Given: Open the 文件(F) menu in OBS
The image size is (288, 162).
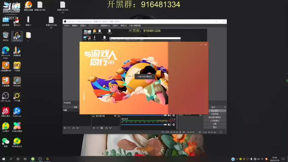Looking at the screenshot, I should pyautogui.click(x=67, y=26).
